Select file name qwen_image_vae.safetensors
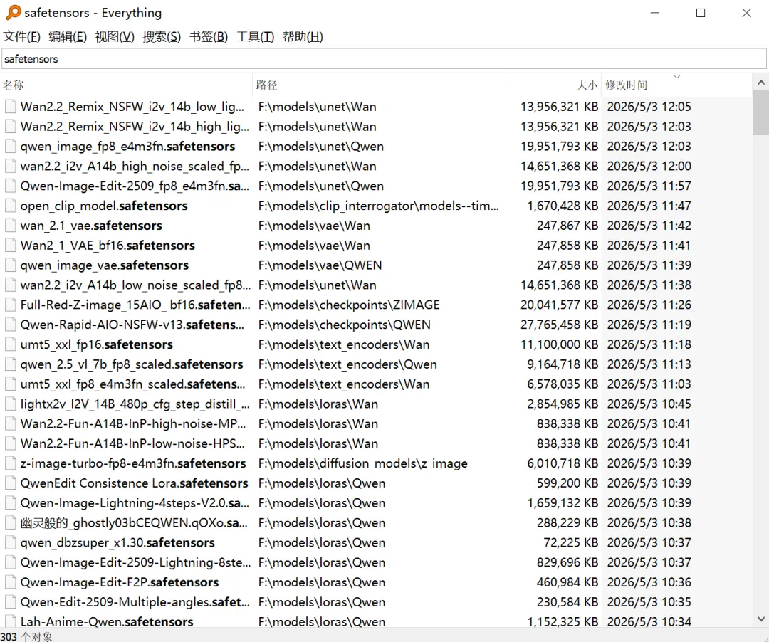 [x=105, y=265]
